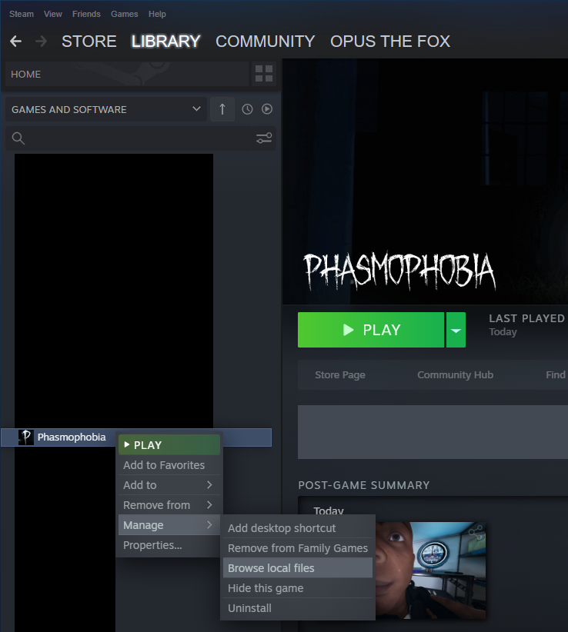This screenshot has height=632, width=568.
Task: Go to the Store tab
Action: click(x=89, y=41)
